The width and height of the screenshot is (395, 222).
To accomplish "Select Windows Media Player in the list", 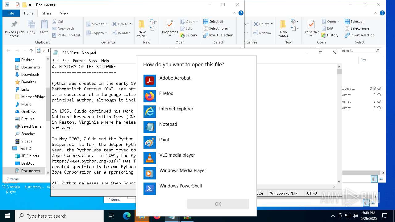I will point(196,173).
